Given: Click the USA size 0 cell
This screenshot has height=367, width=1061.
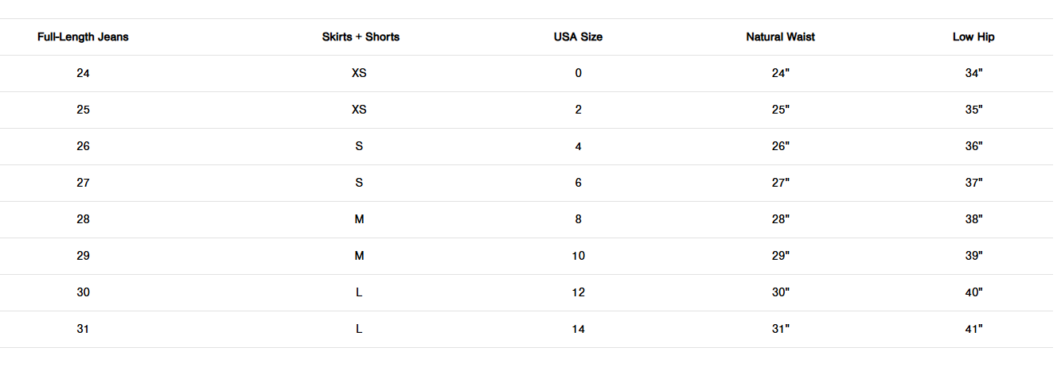Looking at the screenshot, I should tap(578, 73).
